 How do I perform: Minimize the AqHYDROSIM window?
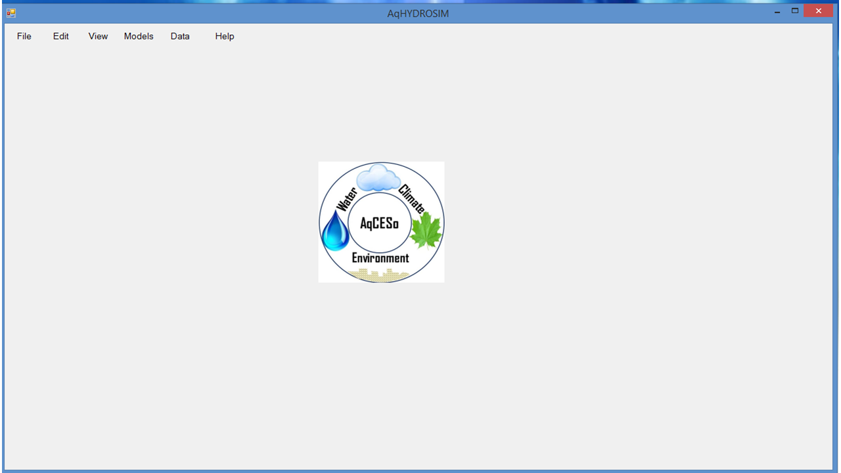click(777, 12)
